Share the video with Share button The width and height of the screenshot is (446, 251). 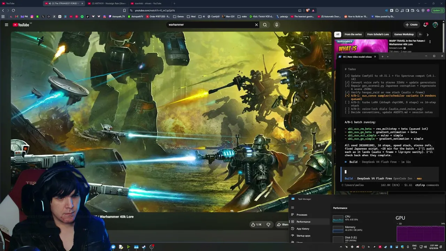283,225
